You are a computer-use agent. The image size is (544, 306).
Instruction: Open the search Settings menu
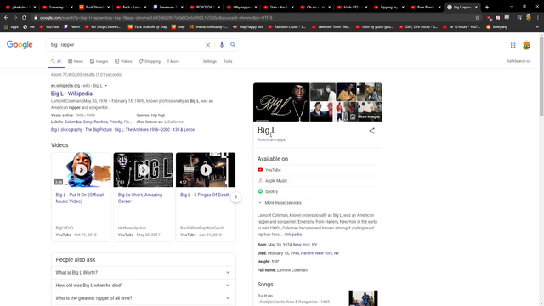(x=210, y=61)
